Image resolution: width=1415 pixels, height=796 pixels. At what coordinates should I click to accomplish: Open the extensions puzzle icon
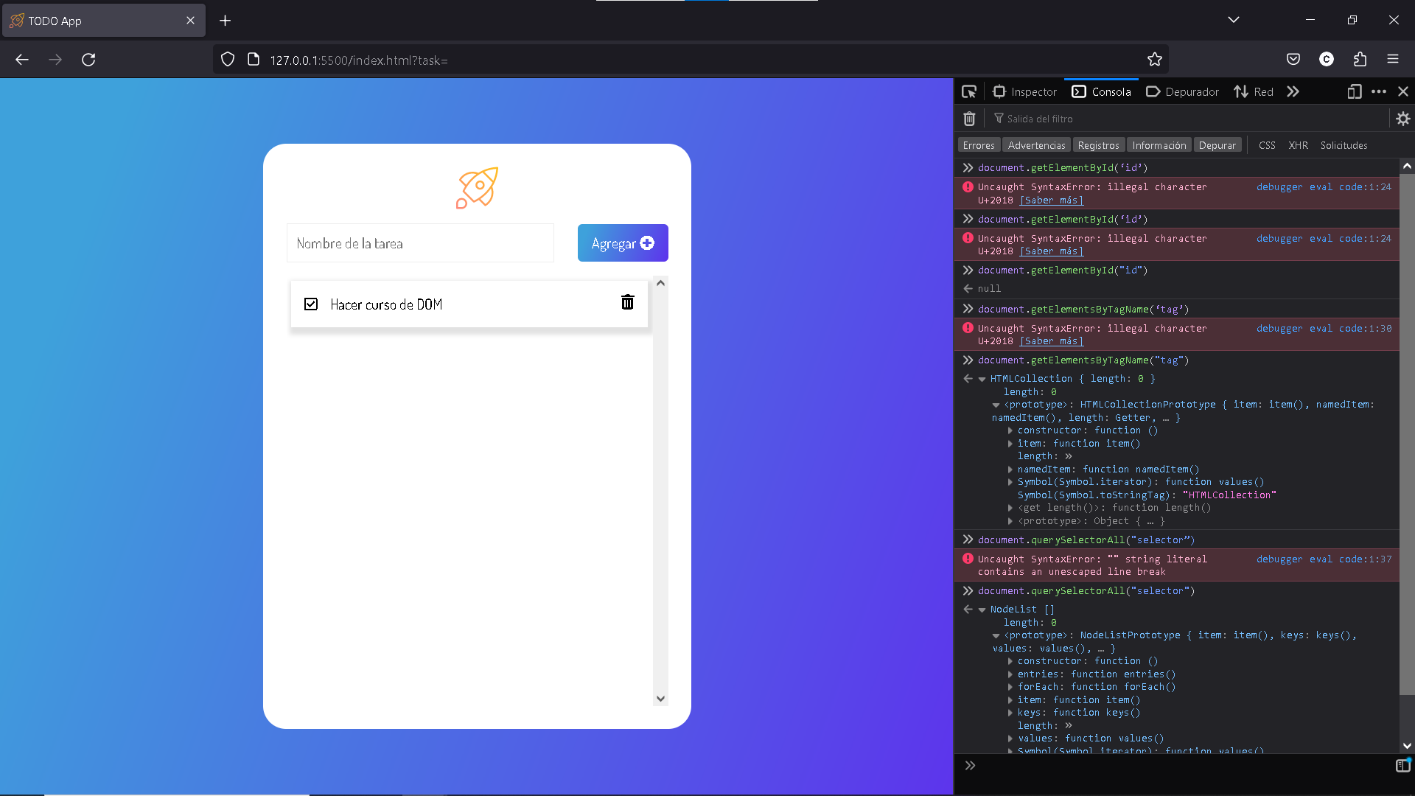1360,60
